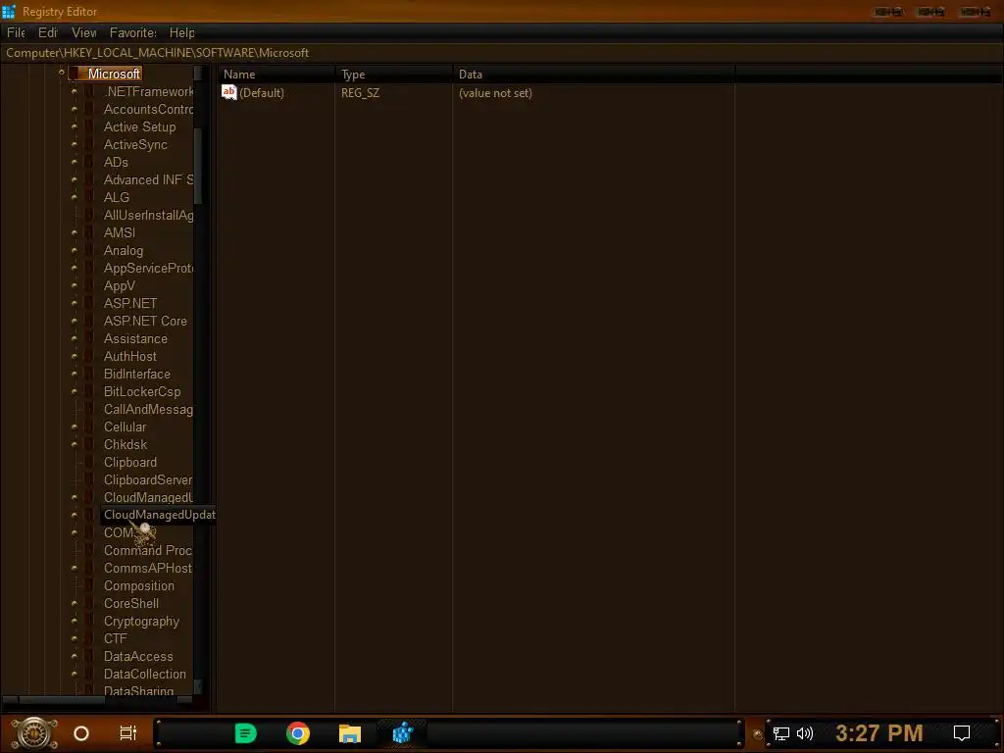Open File Explorer from the taskbar
1004x753 pixels.
click(350, 733)
